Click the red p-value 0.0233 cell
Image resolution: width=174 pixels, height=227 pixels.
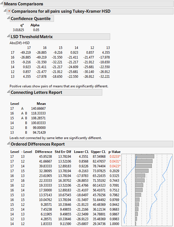114,156
